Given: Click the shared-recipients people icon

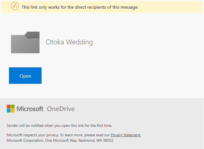Looking at the screenshot, I should pos(15,6).
